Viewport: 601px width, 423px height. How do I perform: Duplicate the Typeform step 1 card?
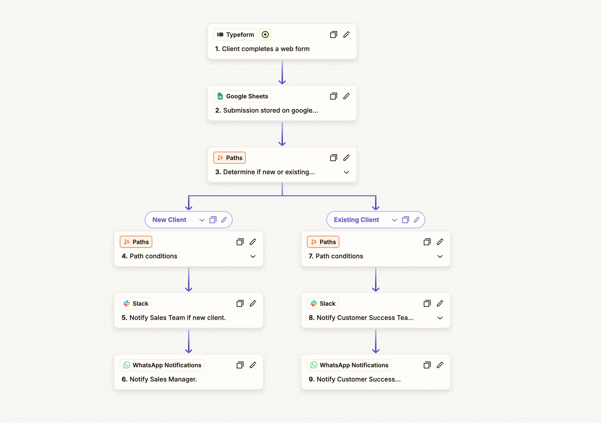pos(334,35)
